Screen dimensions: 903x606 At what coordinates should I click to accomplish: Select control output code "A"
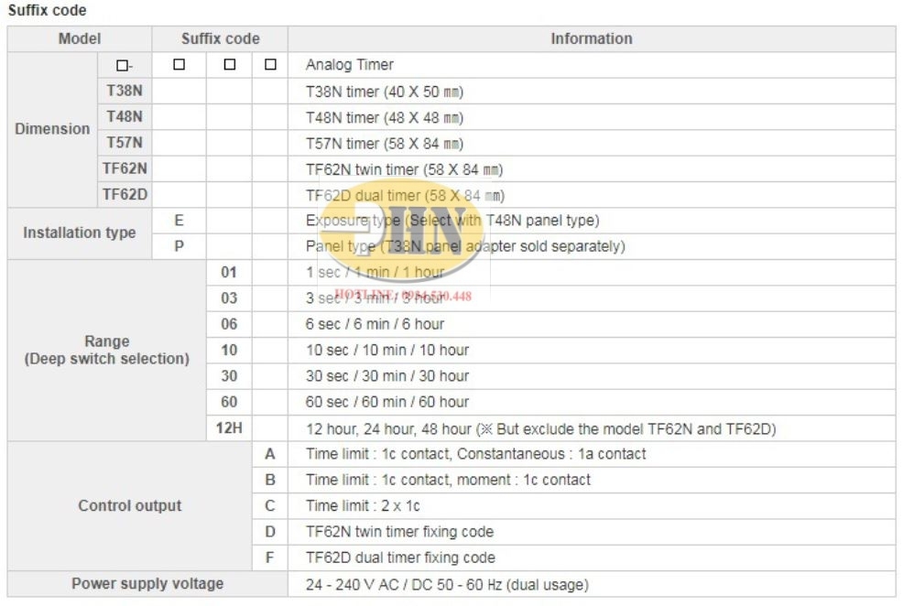[x=269, y=454]
